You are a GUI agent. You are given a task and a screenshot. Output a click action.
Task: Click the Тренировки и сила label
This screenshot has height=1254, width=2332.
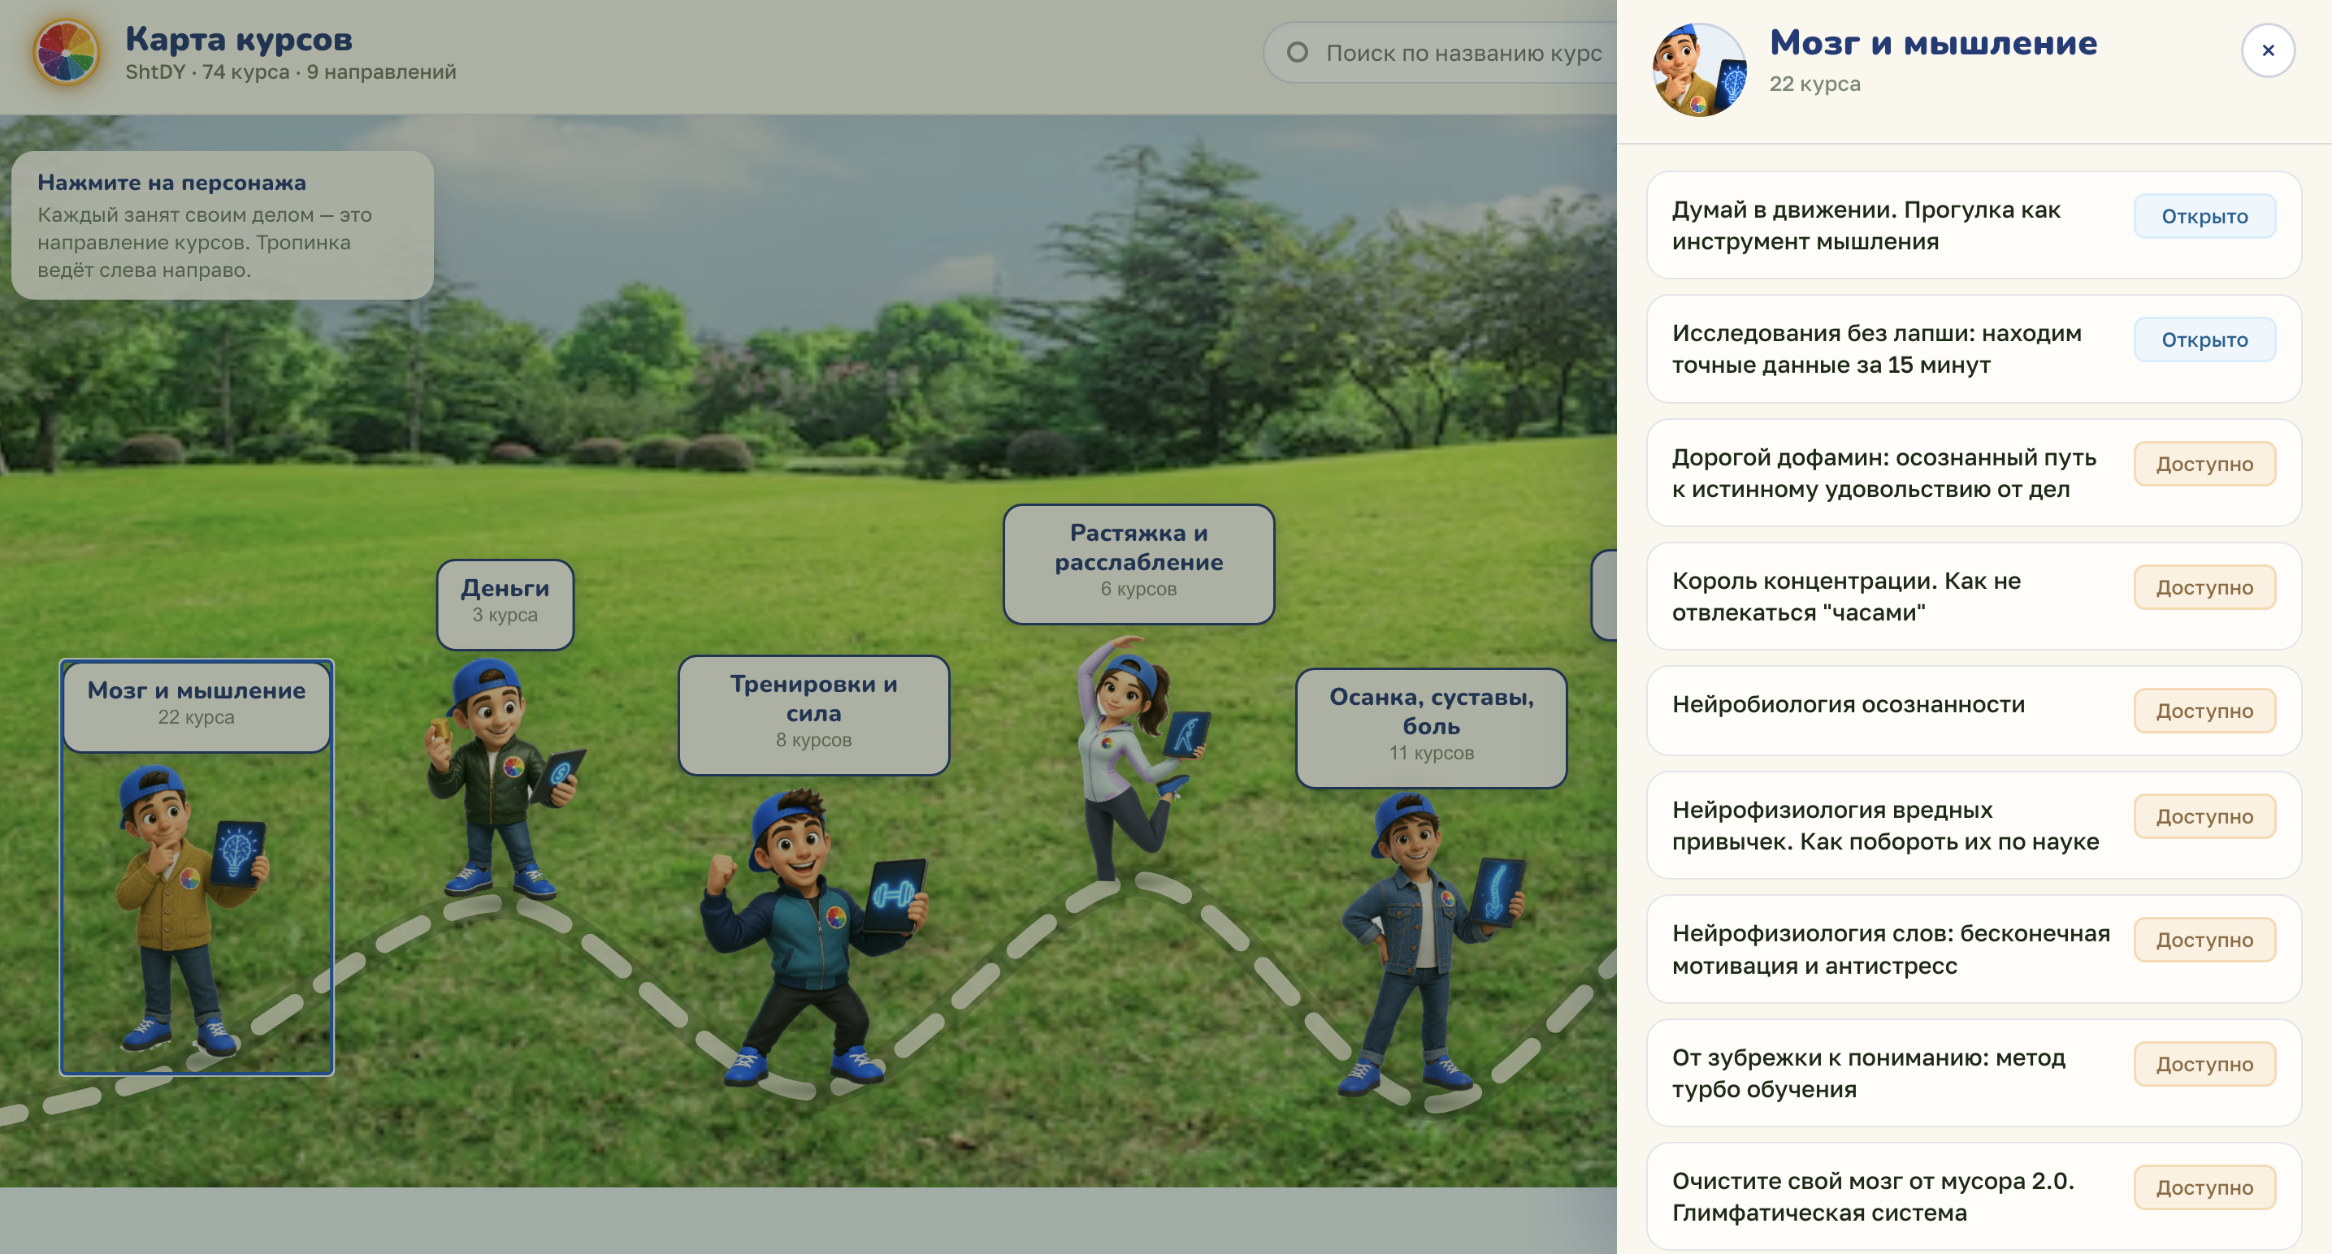point(814,715)
